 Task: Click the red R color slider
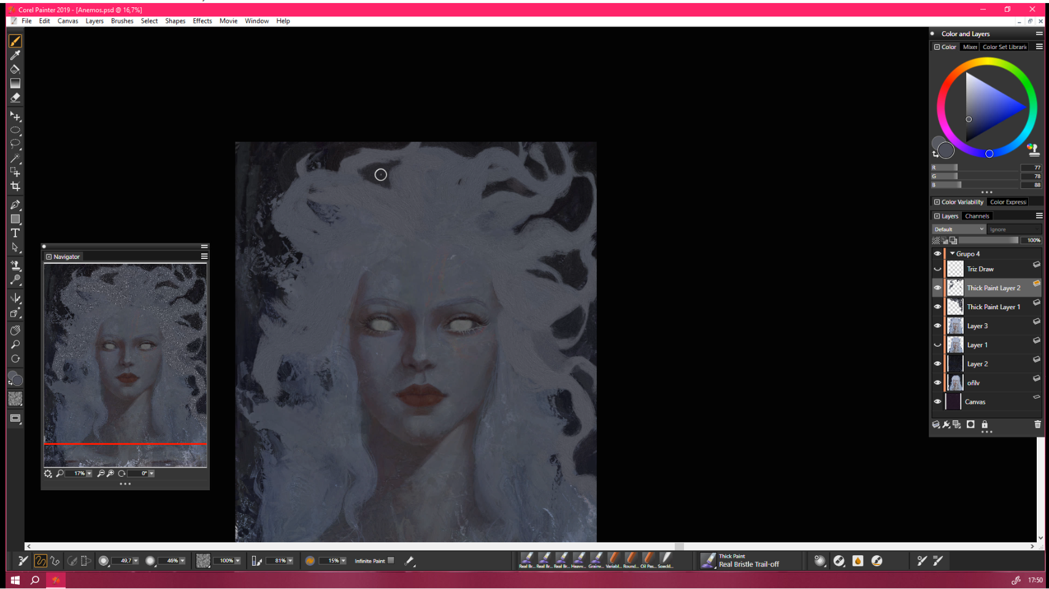pos(975,167)
